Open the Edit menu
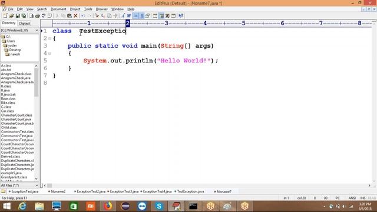The image size is (377, 212). pyautogui.click(x=19, y=9)
